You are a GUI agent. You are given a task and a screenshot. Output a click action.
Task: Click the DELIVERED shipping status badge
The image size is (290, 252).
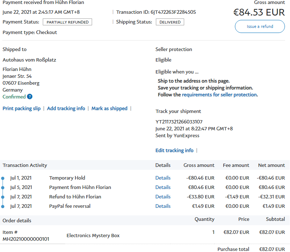170,22
